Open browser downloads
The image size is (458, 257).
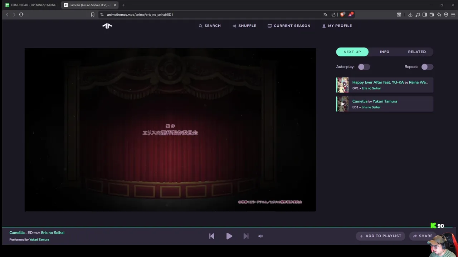coord(410,15)
